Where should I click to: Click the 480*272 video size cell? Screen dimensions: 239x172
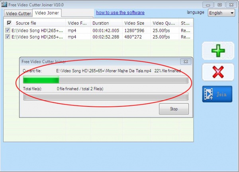coord(133,37)
